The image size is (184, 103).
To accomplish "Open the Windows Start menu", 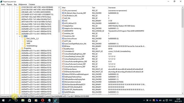I will (x=3, y=100).
